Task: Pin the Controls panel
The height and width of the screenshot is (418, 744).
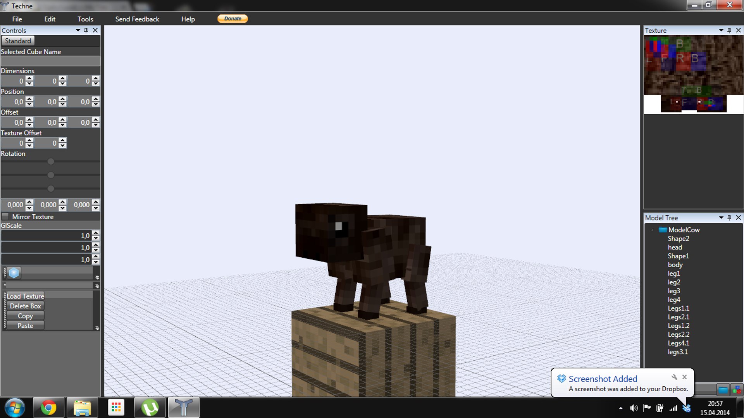Action: pyautogui.click(x=86, y=30)
